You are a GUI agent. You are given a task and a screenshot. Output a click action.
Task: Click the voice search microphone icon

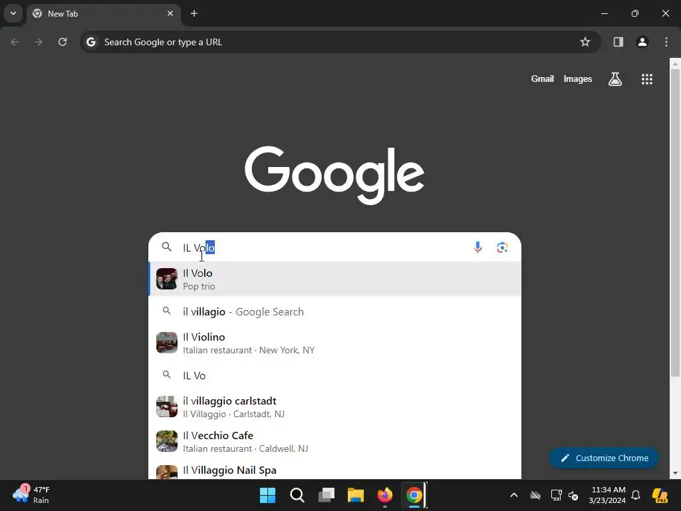[477, 248]
